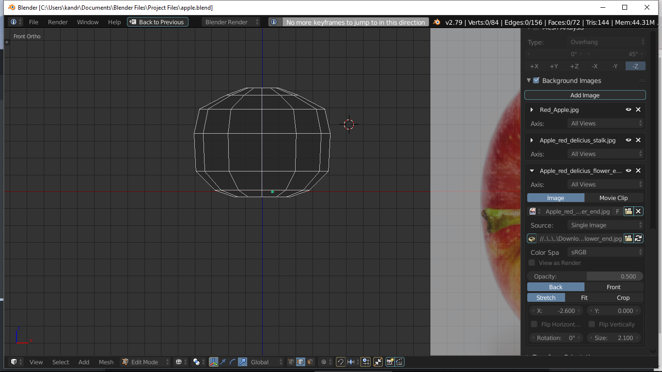The height and width of the screenshot is (372, 662).
Task: Toggle visibility of Red_Apple.jpg background image
Action: [629, 109]
